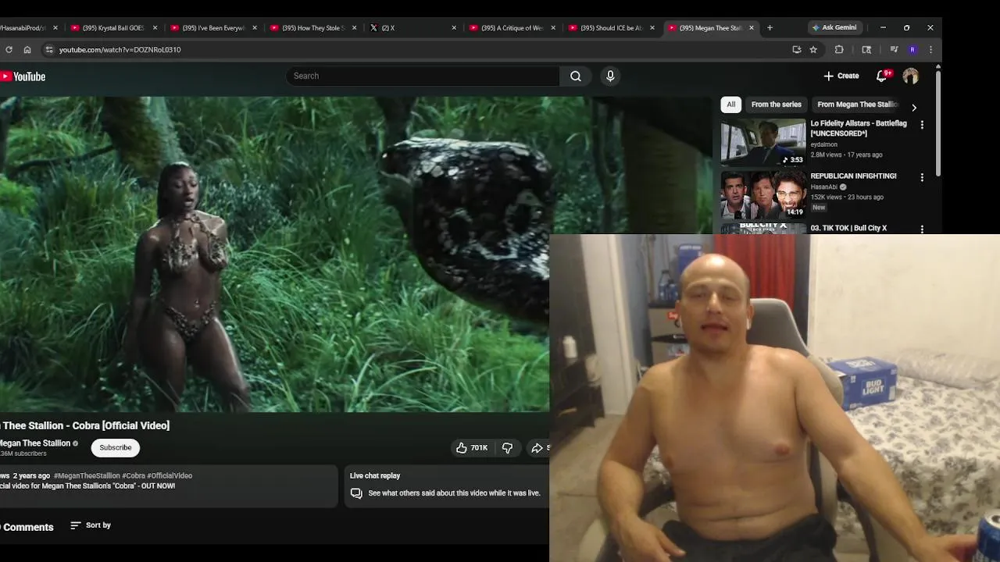Viewport: 1000px width, 562px height.
Task: Click the Create button
Action: tap(841, 76)
